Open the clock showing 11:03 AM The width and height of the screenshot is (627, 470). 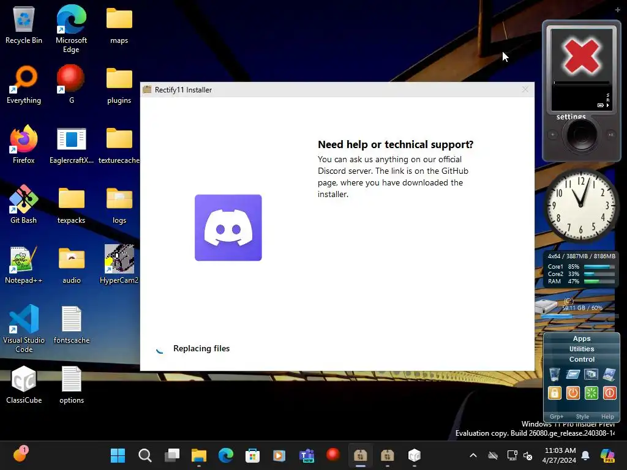point(560,455)
